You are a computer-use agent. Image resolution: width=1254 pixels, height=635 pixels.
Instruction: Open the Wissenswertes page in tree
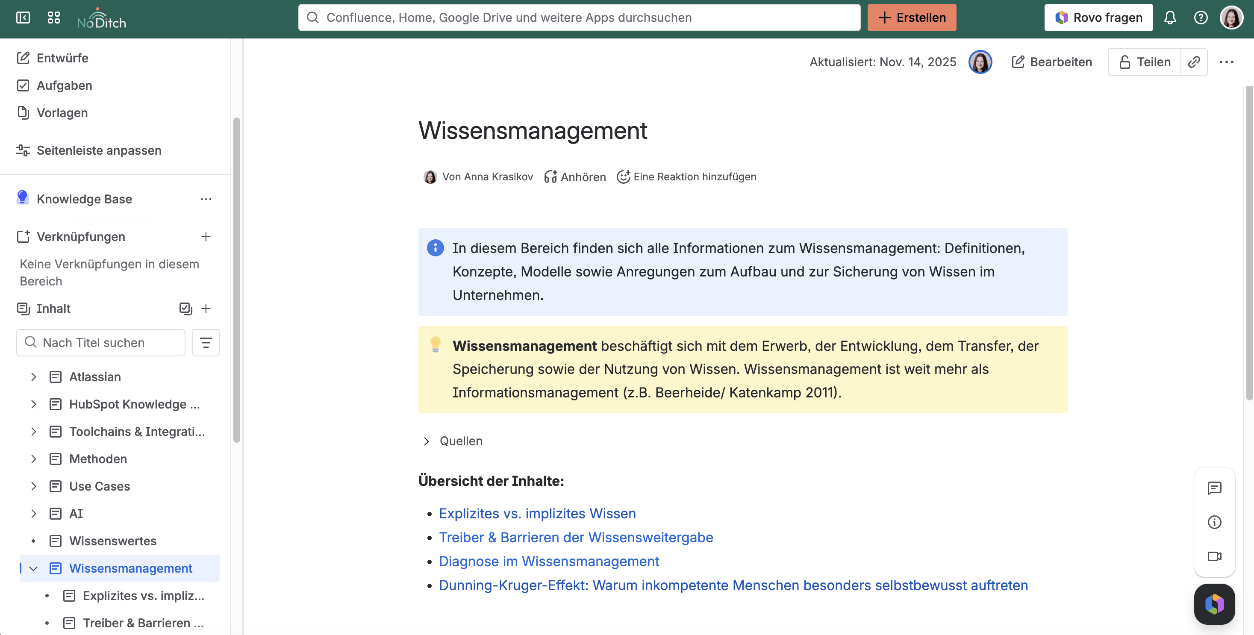[x=112, y=541]
